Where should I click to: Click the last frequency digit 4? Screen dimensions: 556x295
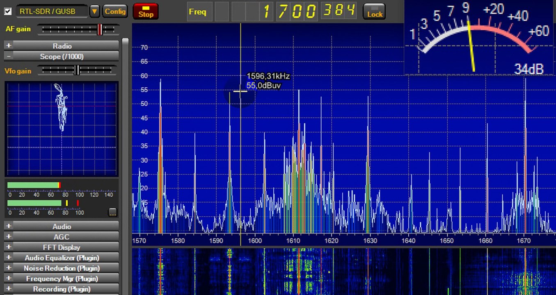(350, 11)
